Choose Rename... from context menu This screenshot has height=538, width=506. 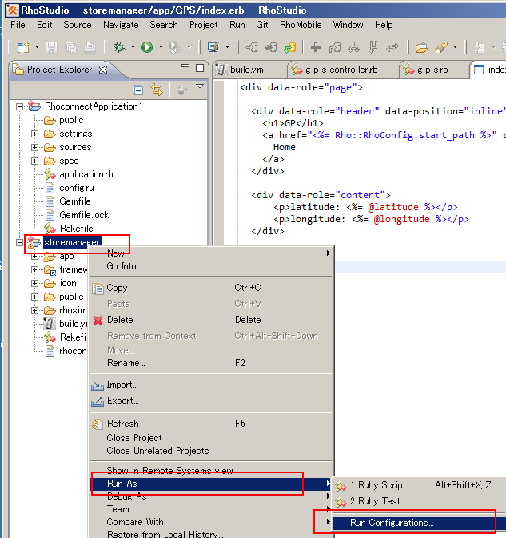click(211, 363)
